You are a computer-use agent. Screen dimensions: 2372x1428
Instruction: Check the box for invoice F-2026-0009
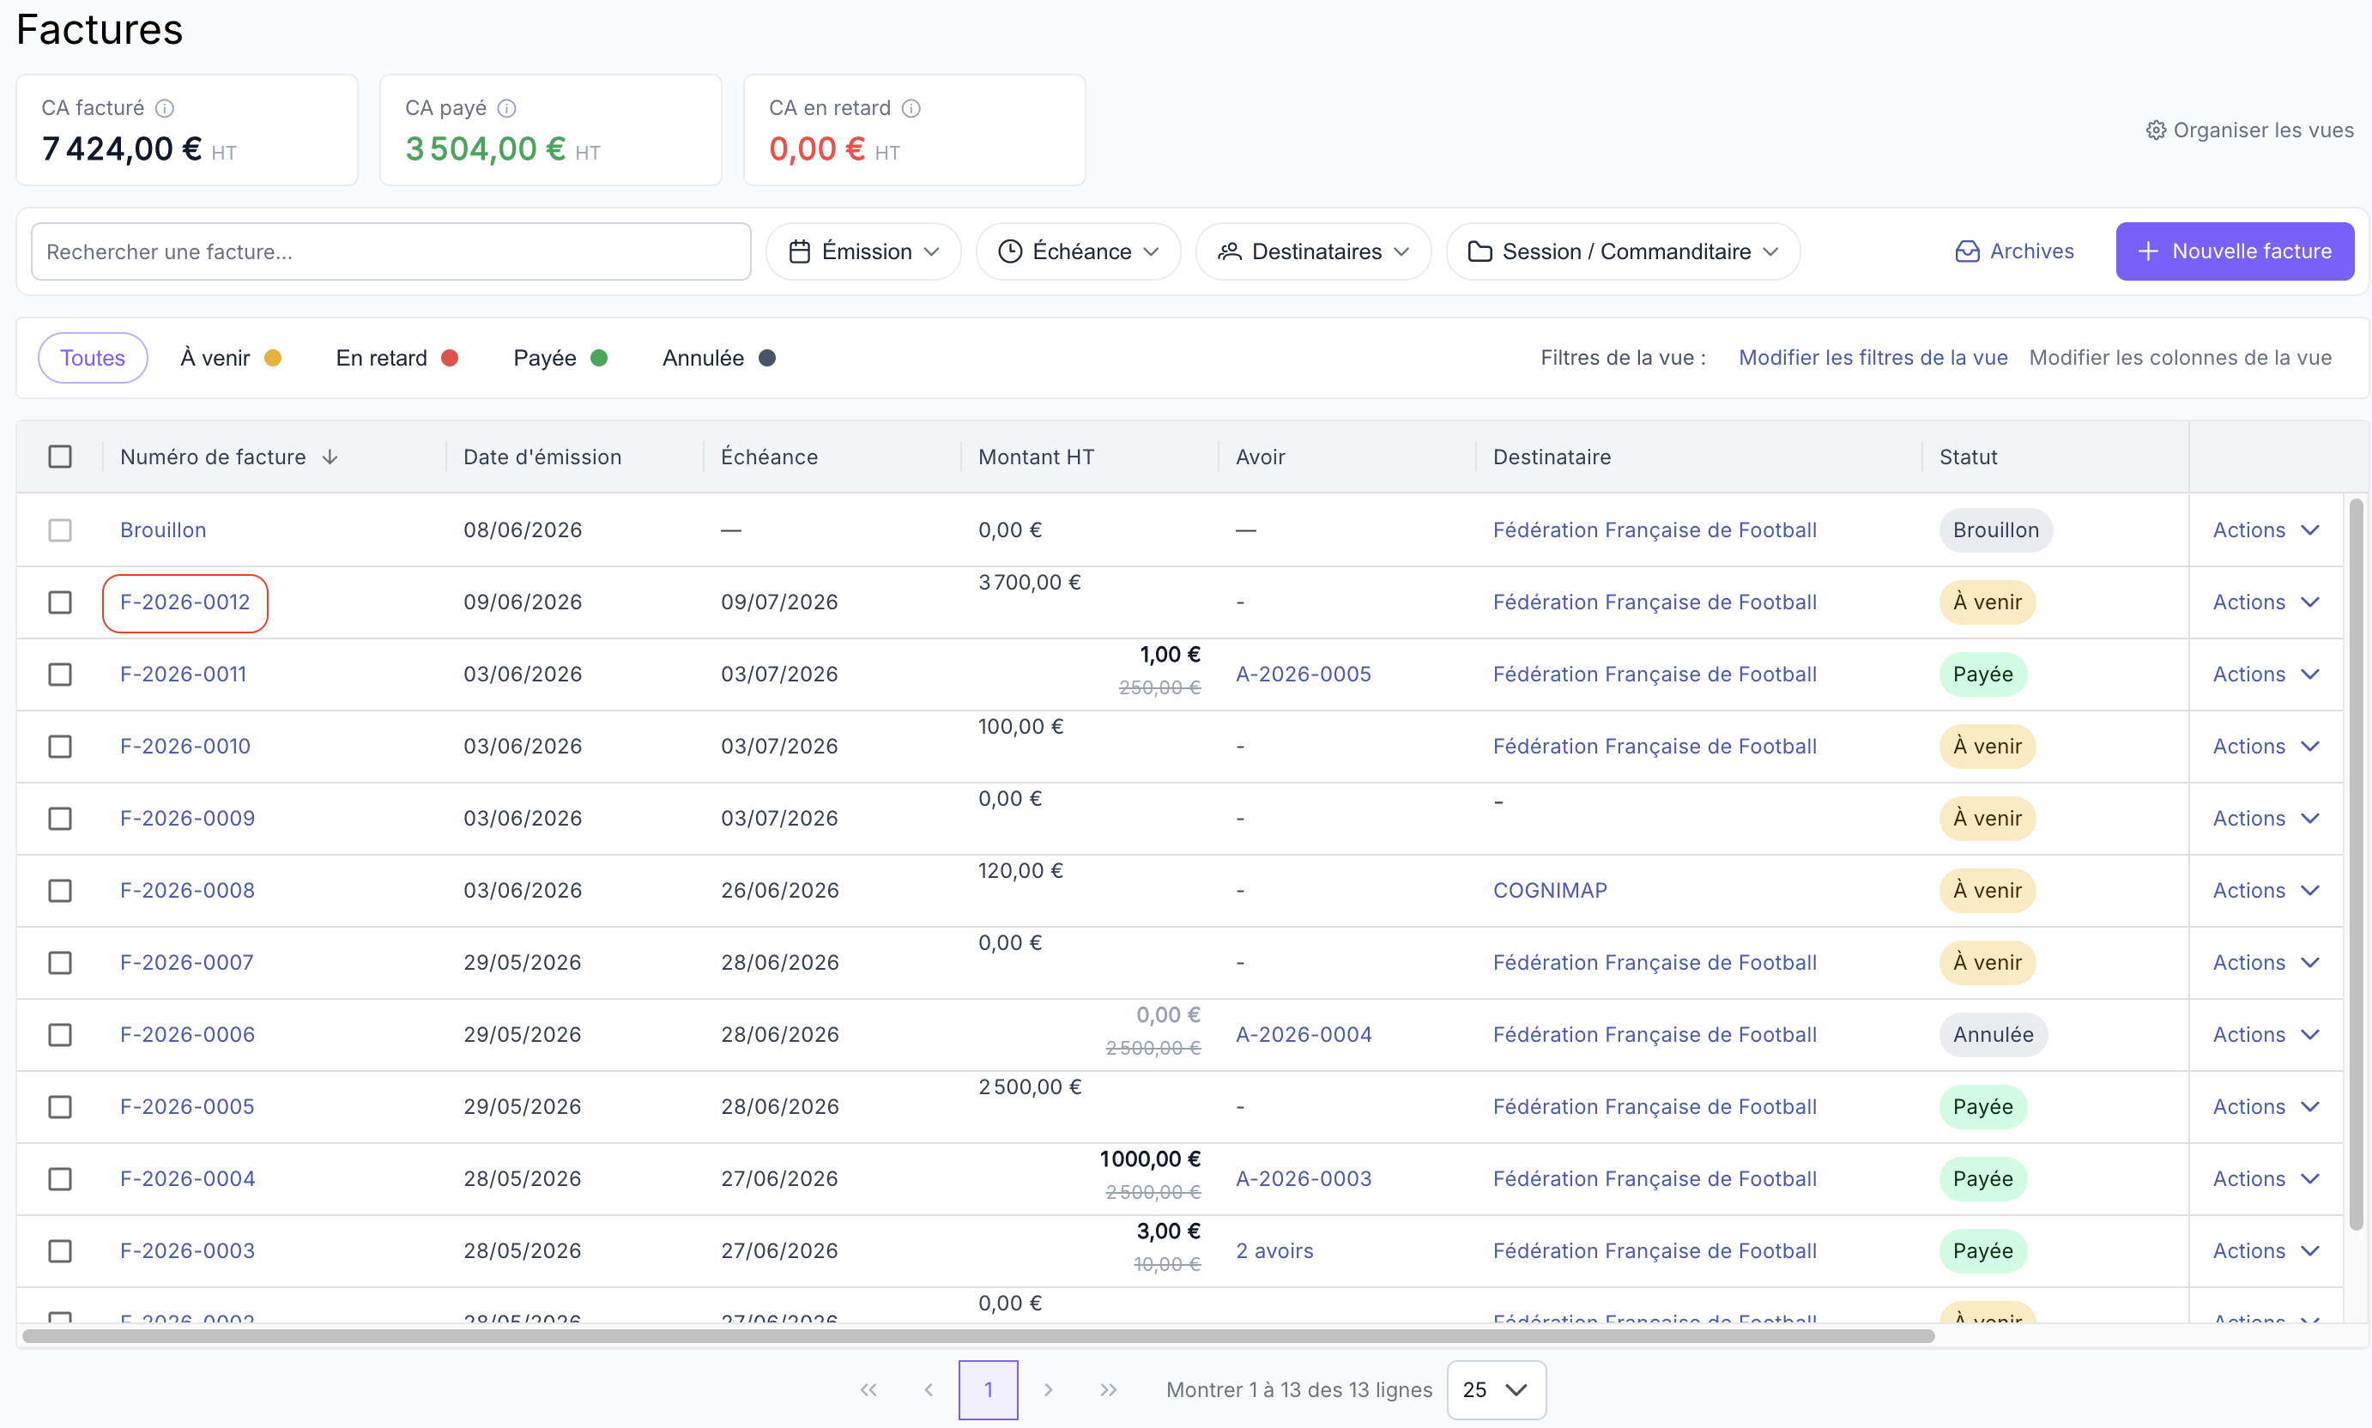(x=60, y=819)
